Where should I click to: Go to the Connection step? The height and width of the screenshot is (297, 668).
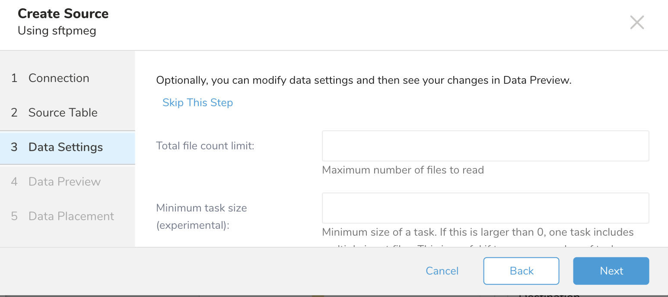click(x=59, y=78)
